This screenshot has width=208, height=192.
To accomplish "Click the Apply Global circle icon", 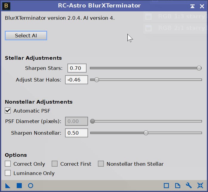I will tap(31, 185).
